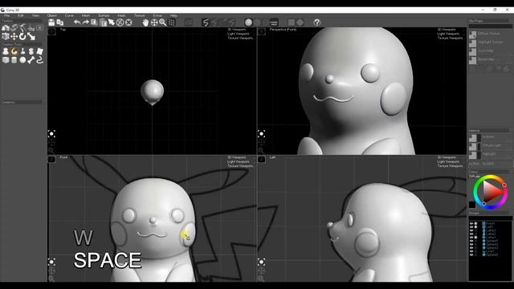The image size is (514, 289).
Task: Toggle visibility eye of fifth group row
Action: (471, 238)
